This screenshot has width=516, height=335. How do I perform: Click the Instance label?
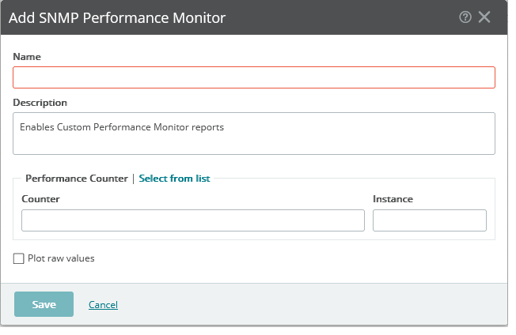click(x=393, y=199)
